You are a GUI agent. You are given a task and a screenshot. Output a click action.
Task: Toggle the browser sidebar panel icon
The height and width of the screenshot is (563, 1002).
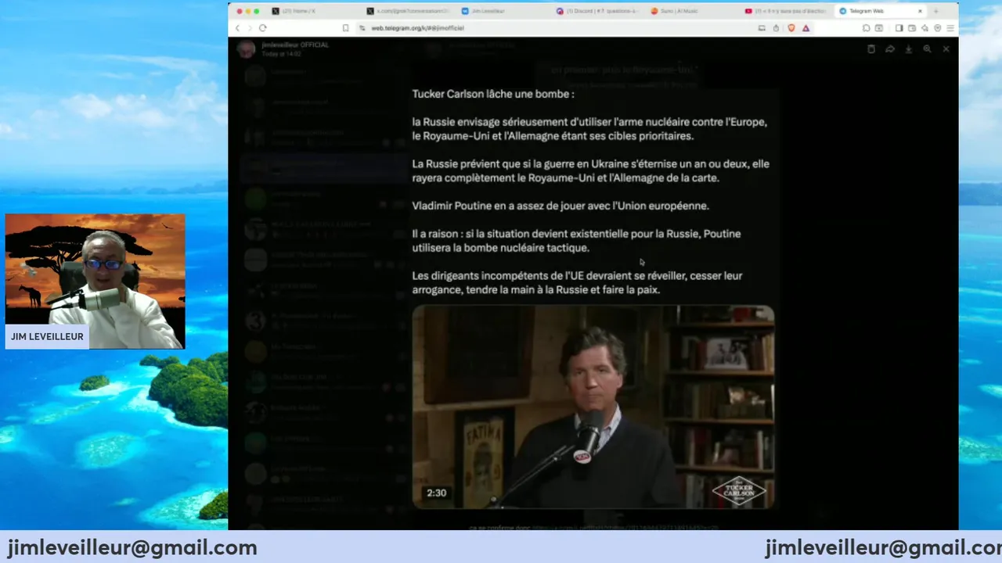[x=899, y=28]
